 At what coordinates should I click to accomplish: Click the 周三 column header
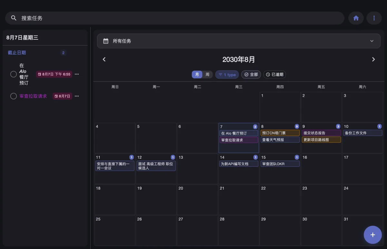(239, 87)
